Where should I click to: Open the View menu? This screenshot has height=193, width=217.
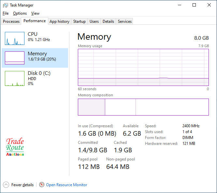click(35, 13)
